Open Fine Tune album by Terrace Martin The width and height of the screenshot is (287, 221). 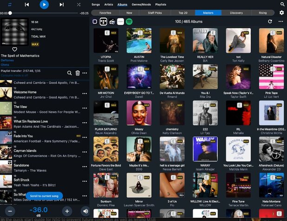(238, 185)
